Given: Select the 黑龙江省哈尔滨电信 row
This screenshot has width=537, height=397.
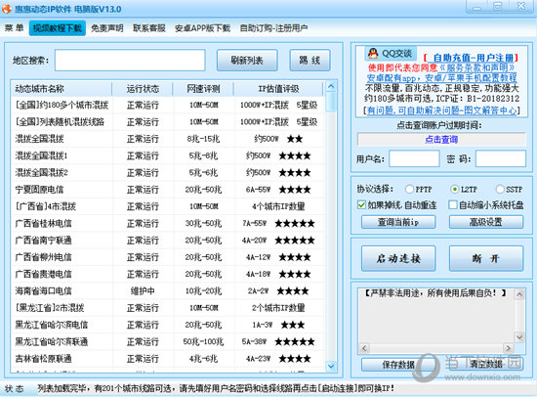Looking at the screenshot, I should click(168, 325).
